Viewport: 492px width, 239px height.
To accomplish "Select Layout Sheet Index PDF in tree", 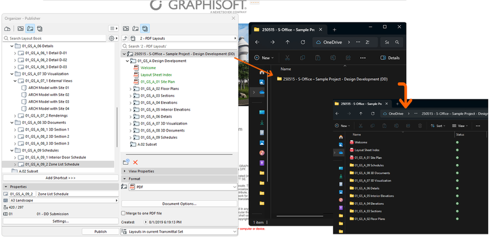I will (x=156, y=75).
